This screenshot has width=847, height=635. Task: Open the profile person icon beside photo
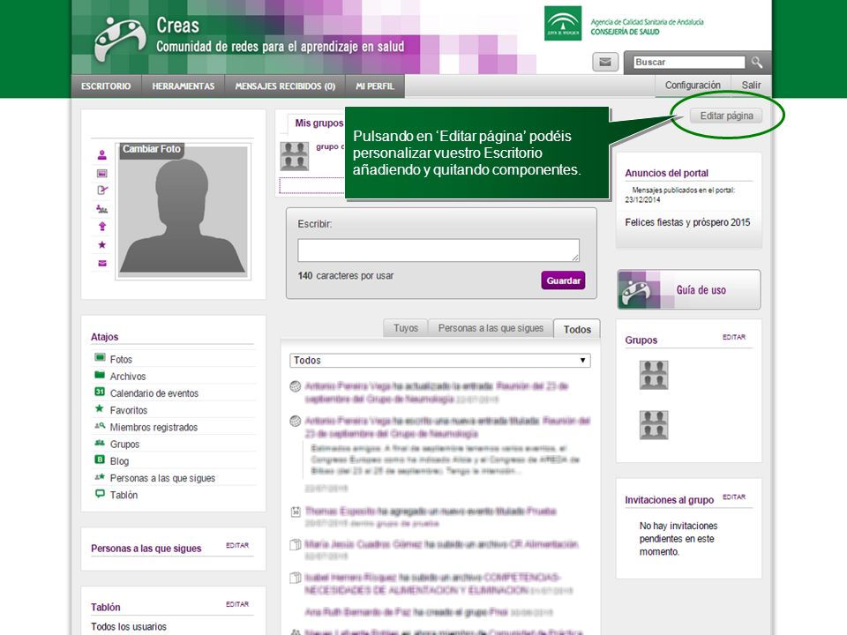102,155
